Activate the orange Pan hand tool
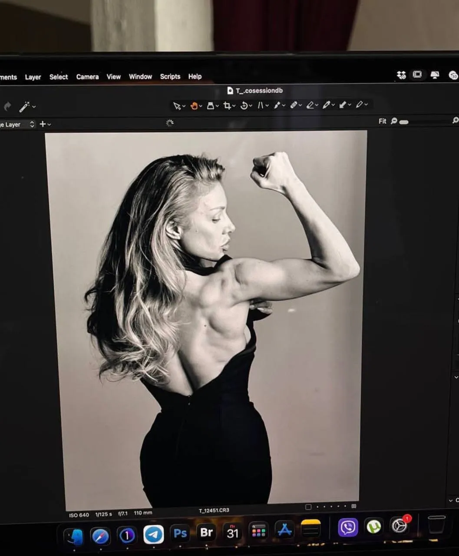This screenshot has width=459, height=556. (x=194, y=106)
